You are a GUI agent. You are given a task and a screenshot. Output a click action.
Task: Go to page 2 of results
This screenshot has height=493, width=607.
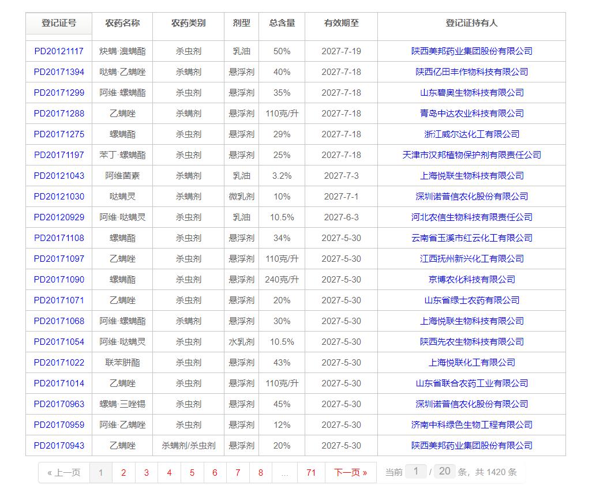(x=123, y=472)
